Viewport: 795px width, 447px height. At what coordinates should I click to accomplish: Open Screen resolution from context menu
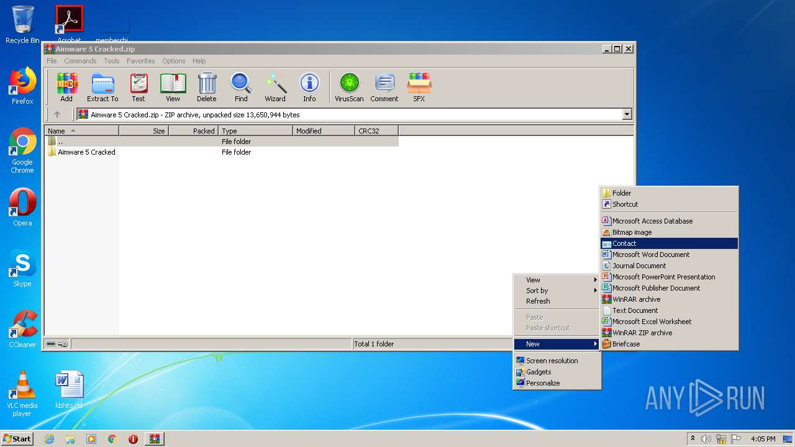(x=556, y=361)
